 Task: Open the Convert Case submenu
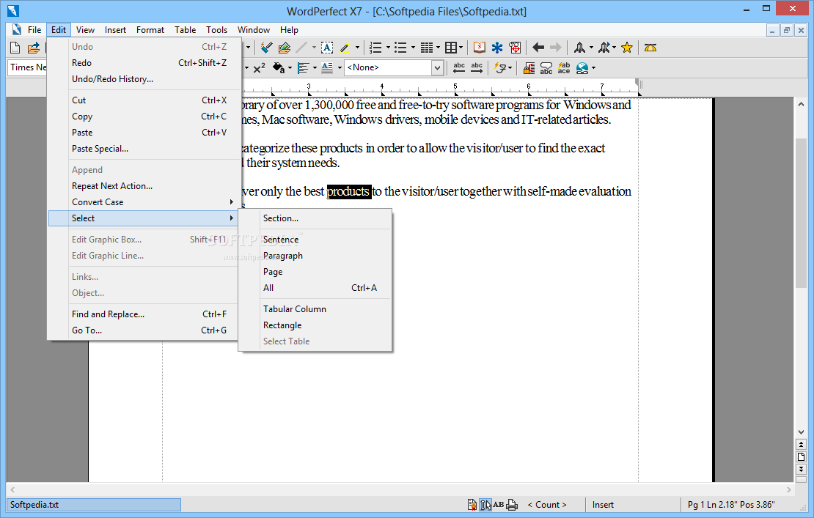143,202
